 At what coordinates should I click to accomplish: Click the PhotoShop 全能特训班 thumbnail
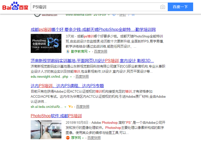pyautogui.click(x=46, y=43)
